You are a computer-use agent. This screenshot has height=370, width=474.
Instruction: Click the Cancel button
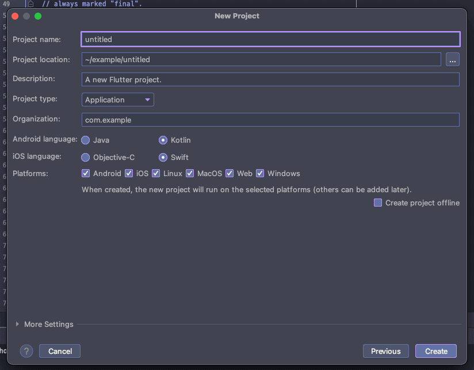coord(60,351)
